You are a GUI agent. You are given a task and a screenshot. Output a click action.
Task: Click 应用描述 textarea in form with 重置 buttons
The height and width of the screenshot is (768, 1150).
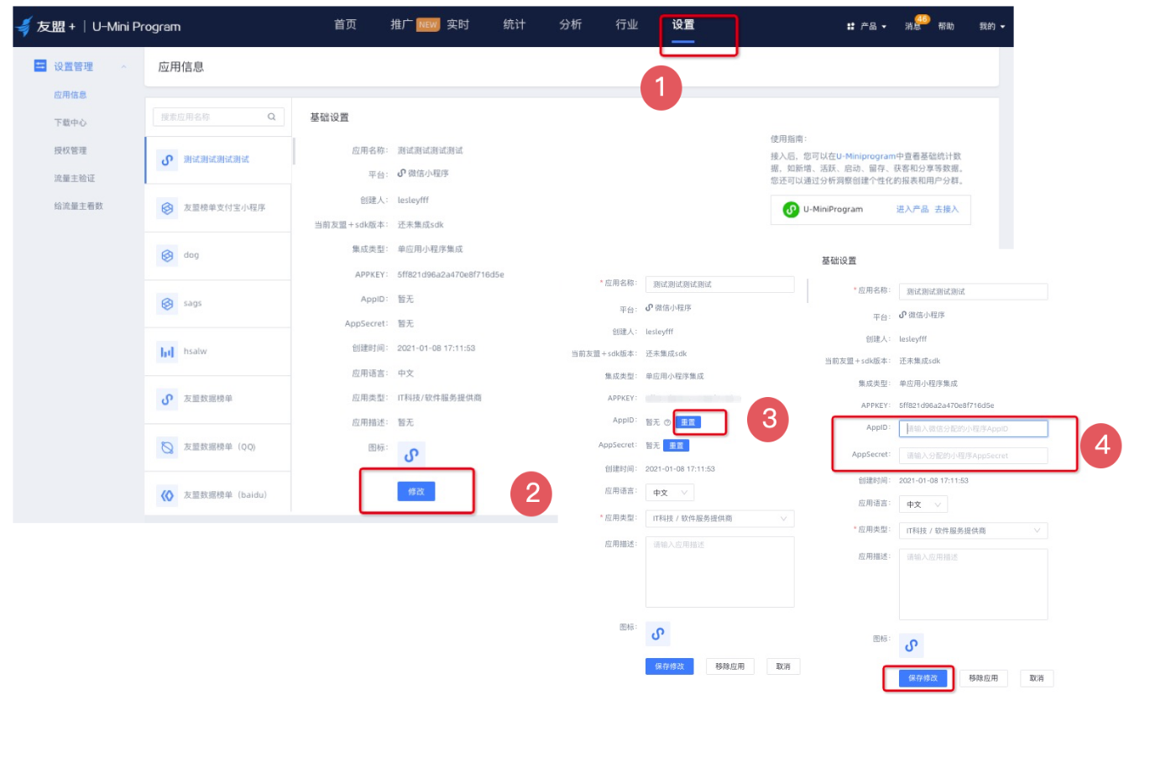[719, 572]
